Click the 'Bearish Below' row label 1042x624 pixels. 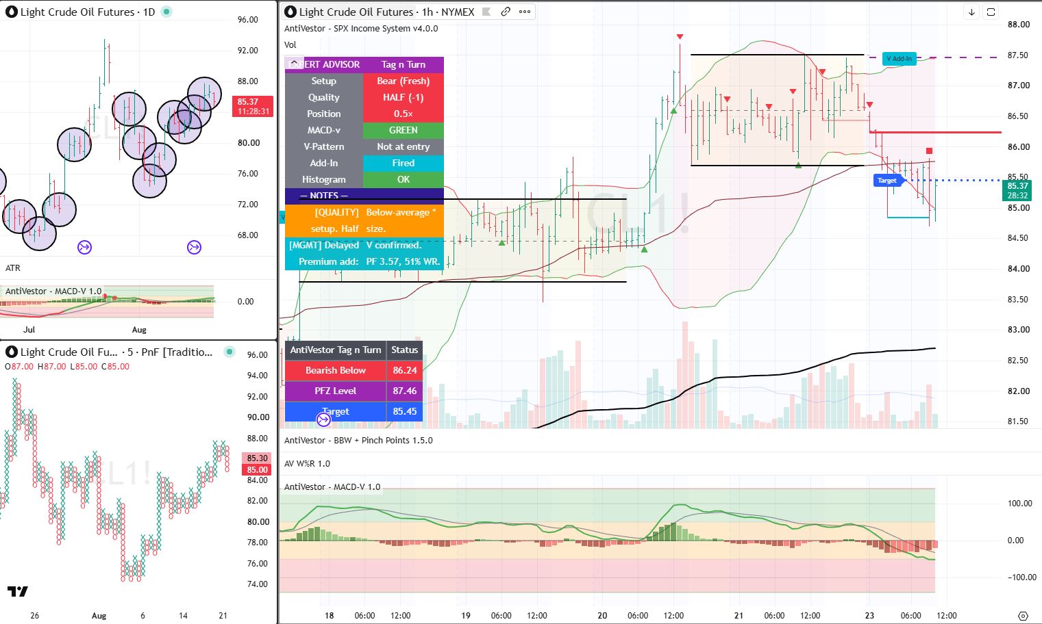pyautogui.click(x=336, y=370)
